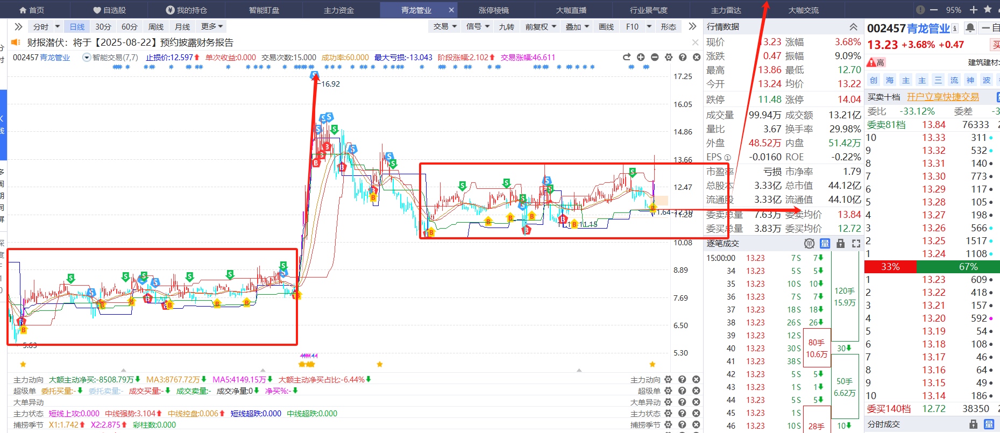Screen dimensions: 1000x433
Task: Click the 高 risk warning badge
Action: tap(876, 63)
